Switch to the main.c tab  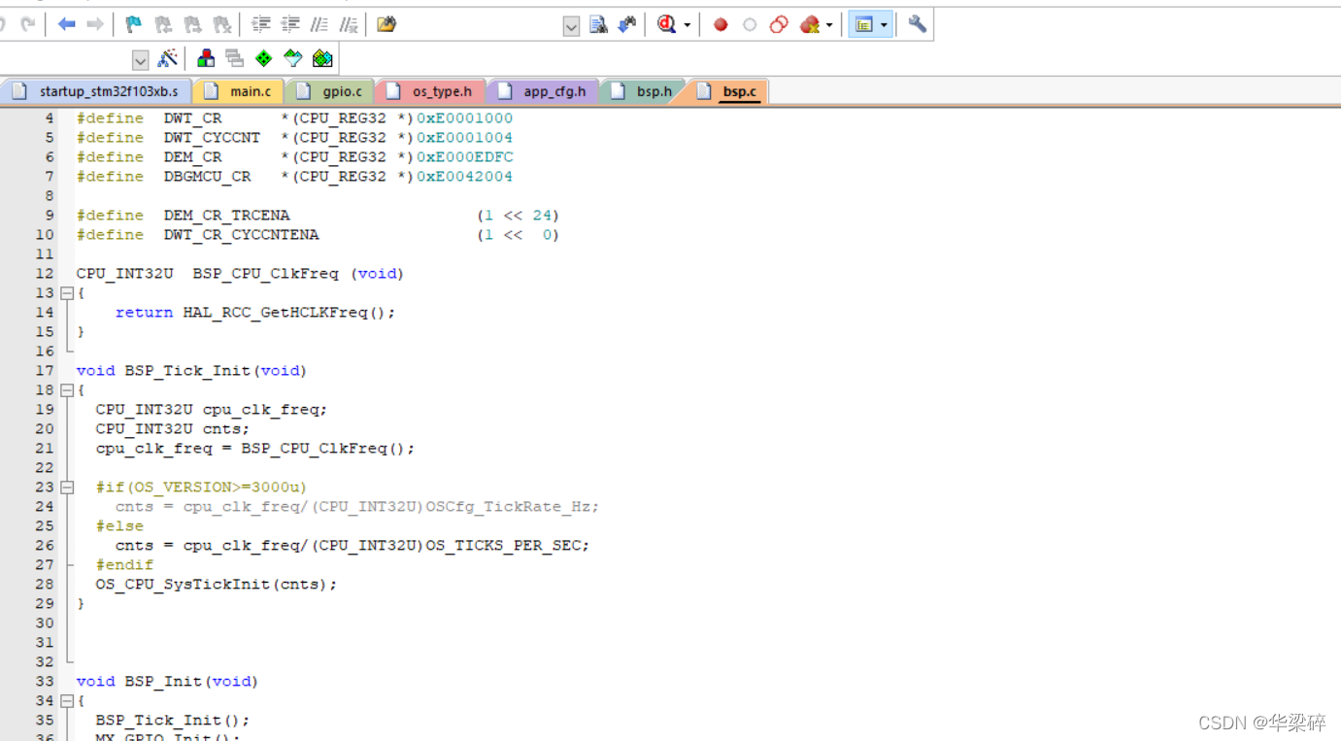click(239, 91)
